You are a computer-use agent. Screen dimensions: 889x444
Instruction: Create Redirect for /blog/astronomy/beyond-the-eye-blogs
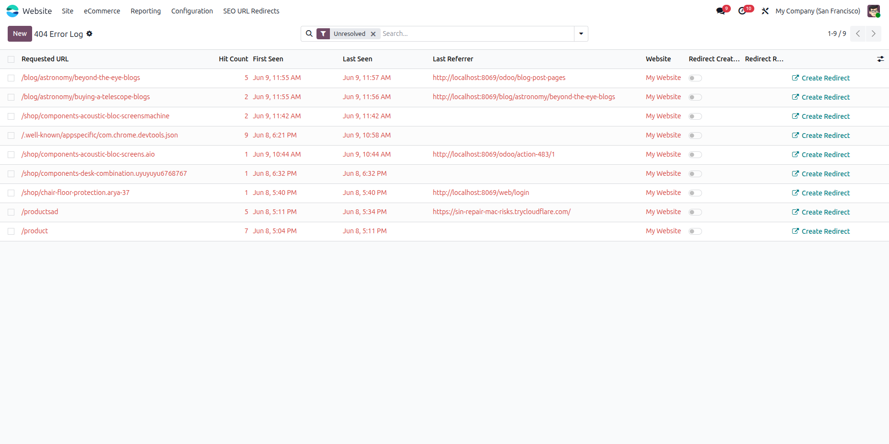click(821, 78)
